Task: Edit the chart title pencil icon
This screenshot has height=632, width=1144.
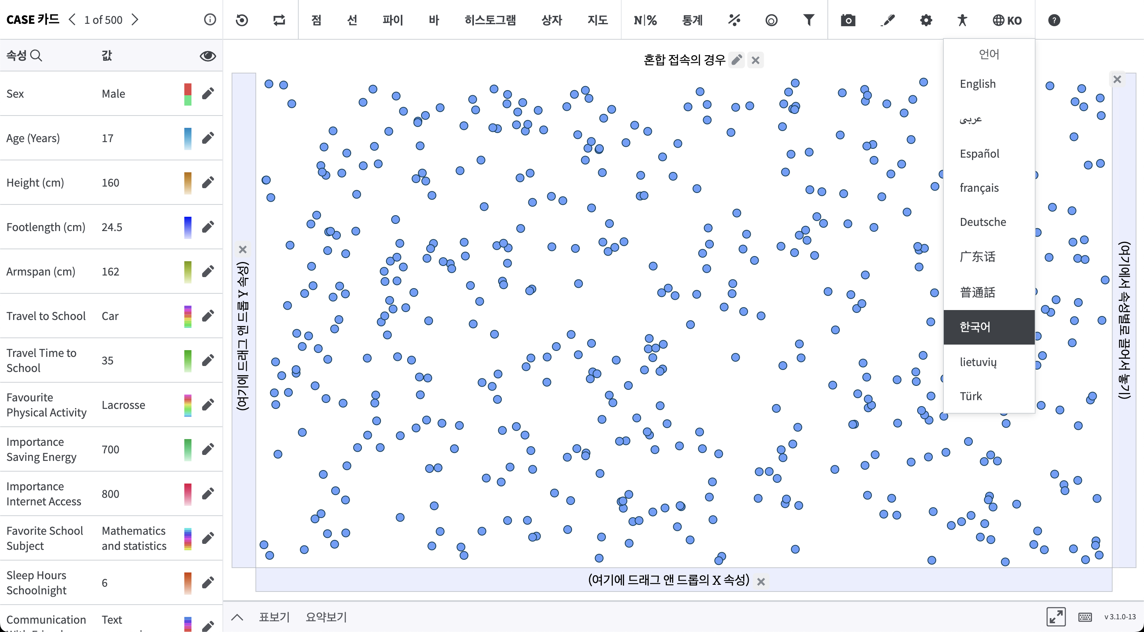Action: [737, 60]
